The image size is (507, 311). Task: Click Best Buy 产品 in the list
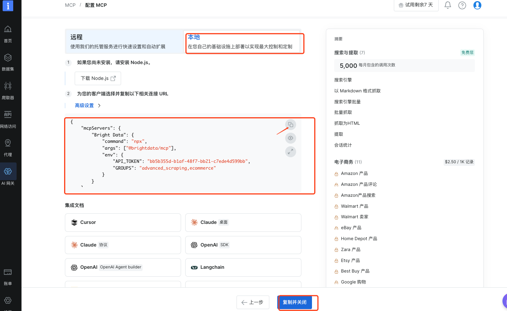coord(355,271)
